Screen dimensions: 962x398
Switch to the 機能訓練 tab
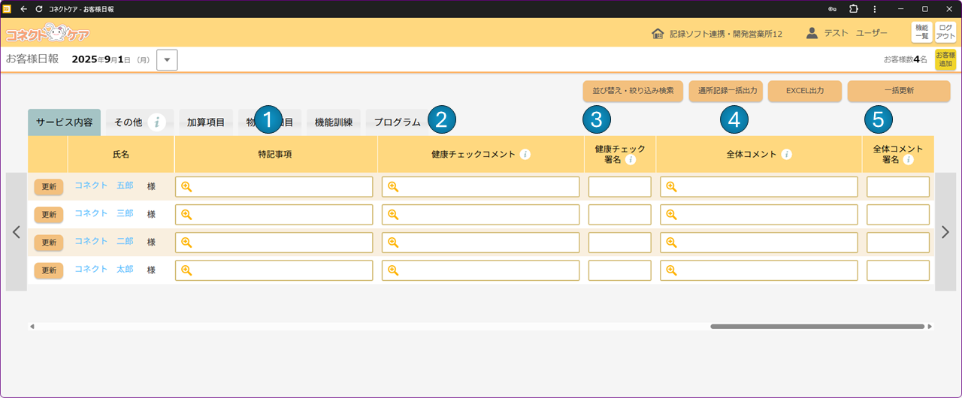[x=334, y=122]
